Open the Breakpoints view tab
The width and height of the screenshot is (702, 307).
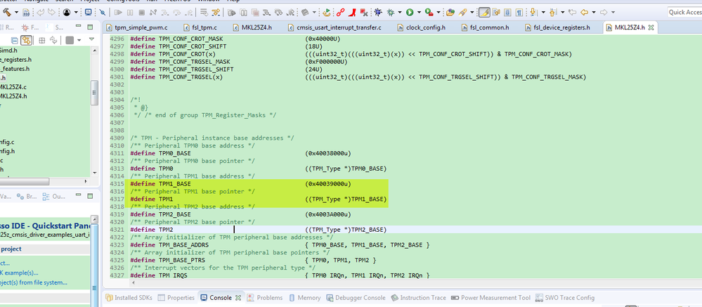(27, 196)
